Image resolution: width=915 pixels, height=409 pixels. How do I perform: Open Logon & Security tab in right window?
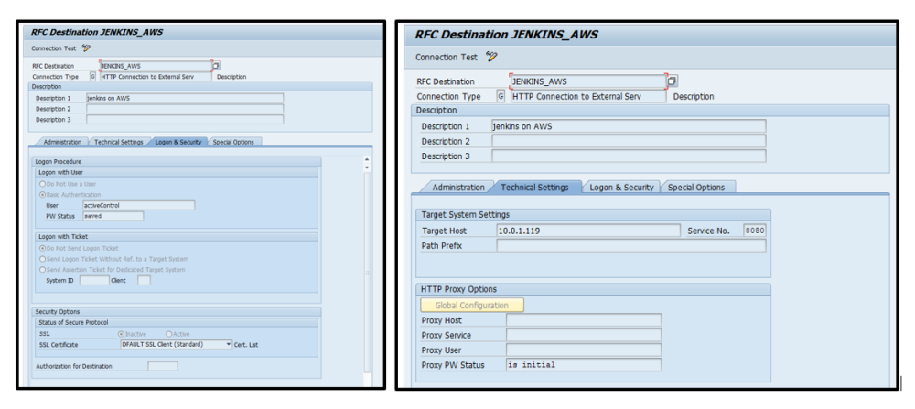[621, 188]
